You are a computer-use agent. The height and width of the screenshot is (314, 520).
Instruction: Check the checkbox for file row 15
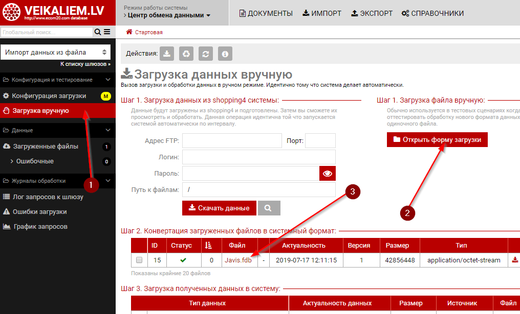(139, 260)
